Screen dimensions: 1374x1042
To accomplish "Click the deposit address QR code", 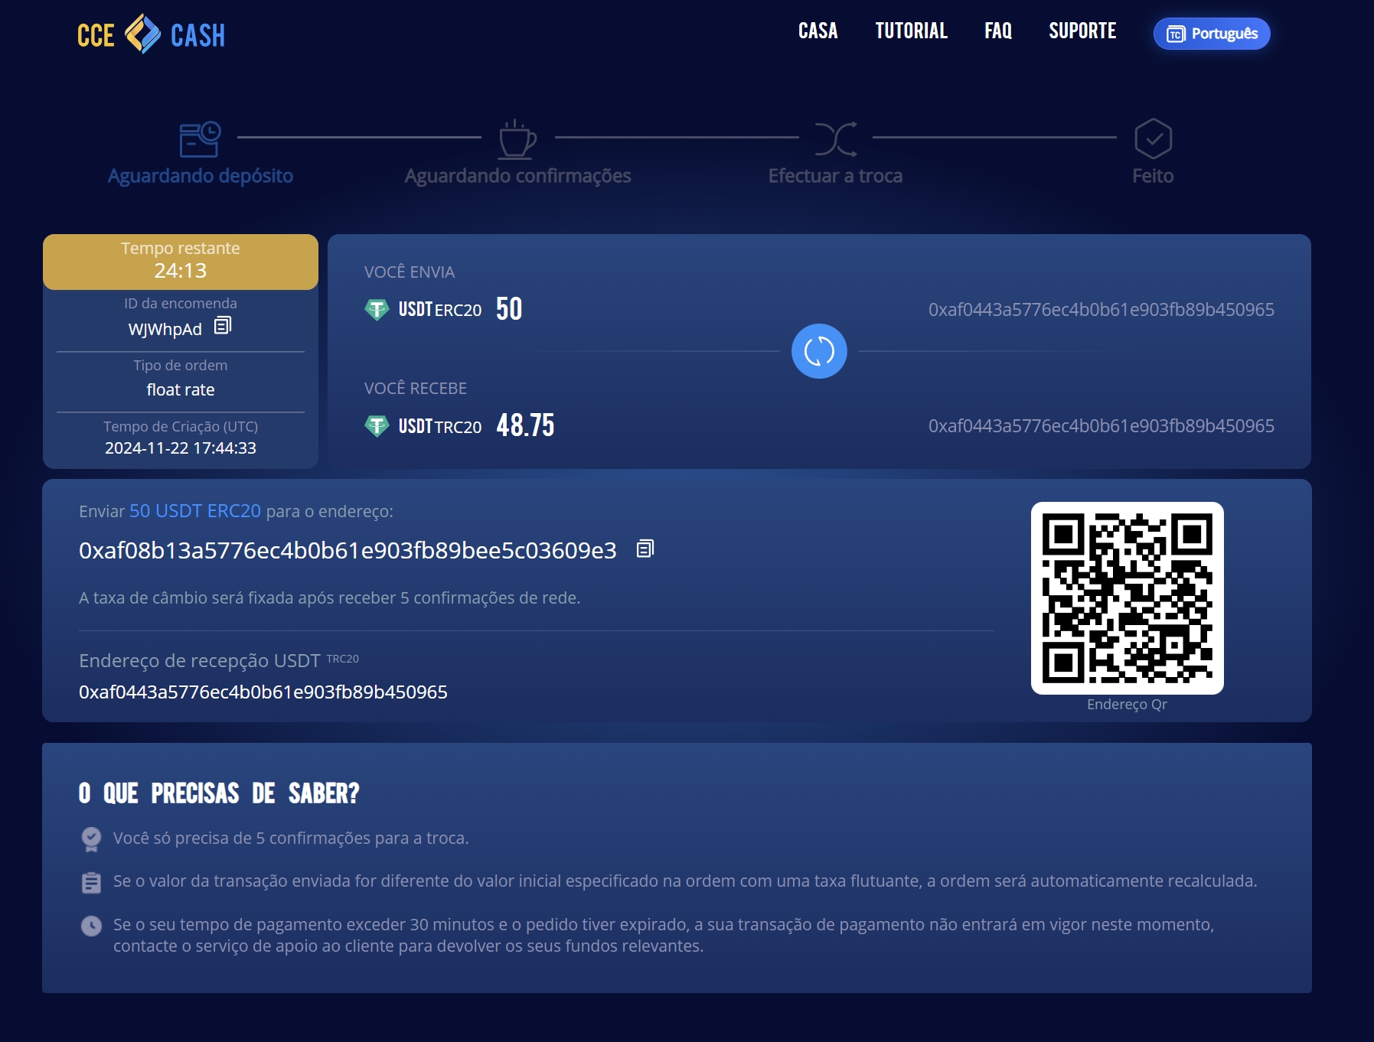I will click(1127, 598).
